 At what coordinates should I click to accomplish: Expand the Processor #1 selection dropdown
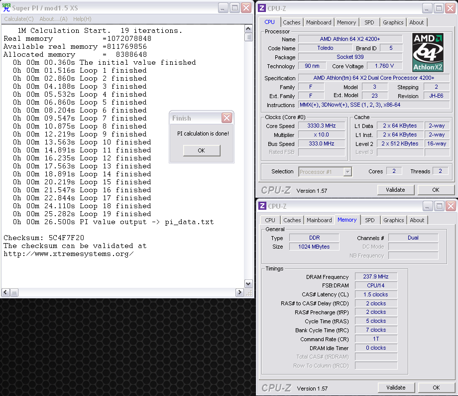click(x=347, y=172)
